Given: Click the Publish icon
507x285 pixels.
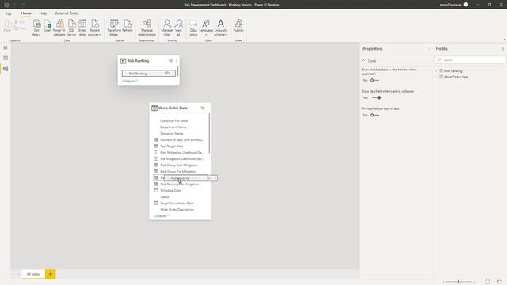Looking at the screenshot, I should 238,26.
